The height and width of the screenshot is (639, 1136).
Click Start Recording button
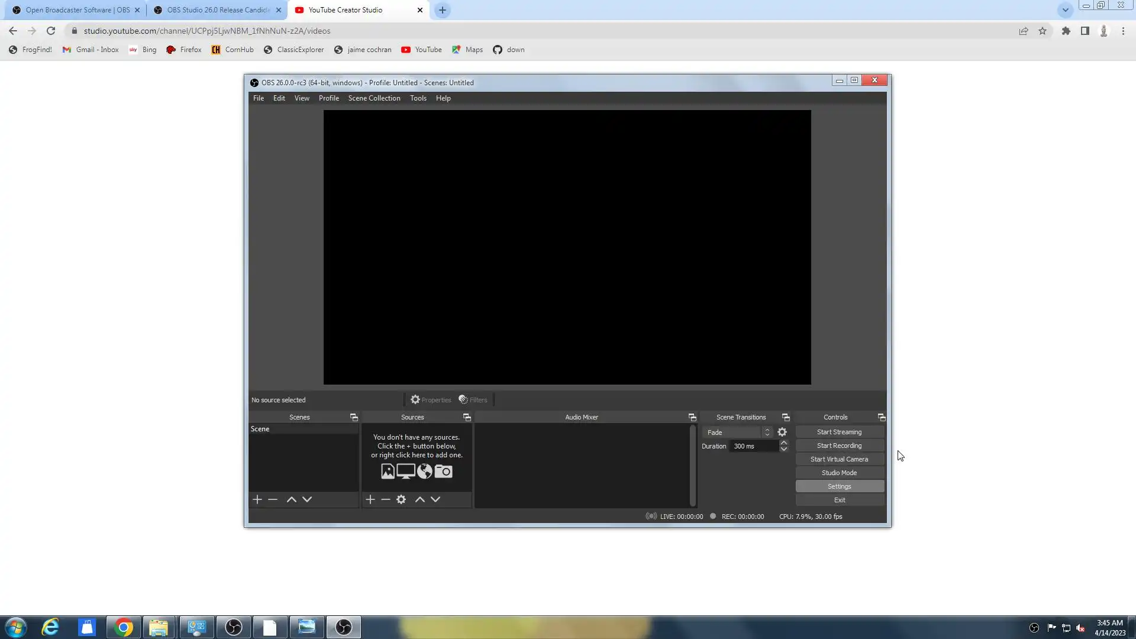(x=839, y=446)
